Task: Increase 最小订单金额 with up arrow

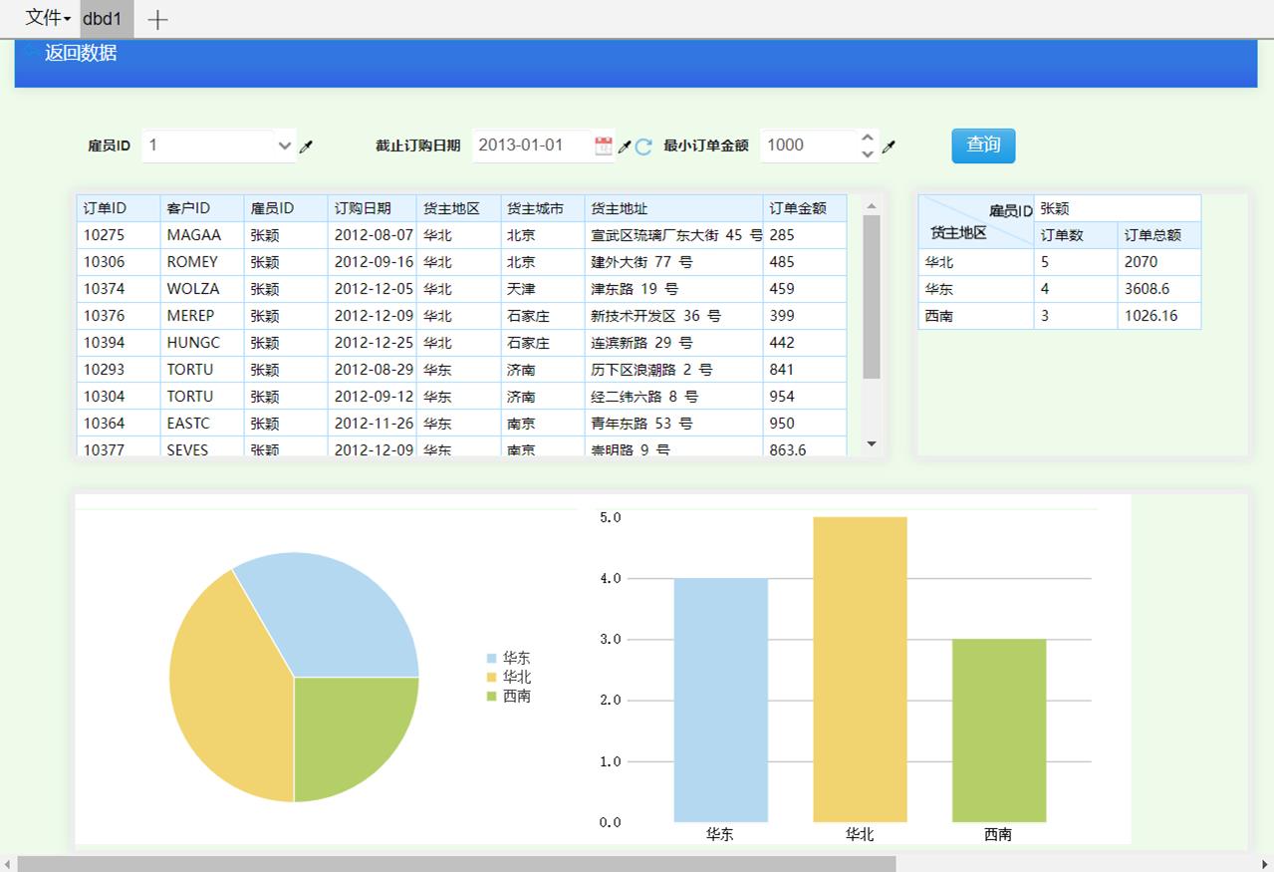Action: tap(868, 139)
